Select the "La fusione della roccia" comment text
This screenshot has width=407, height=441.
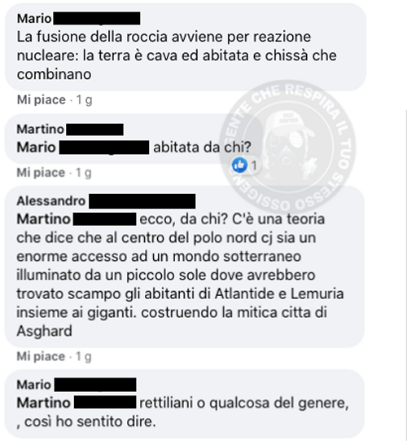[177, 55]
